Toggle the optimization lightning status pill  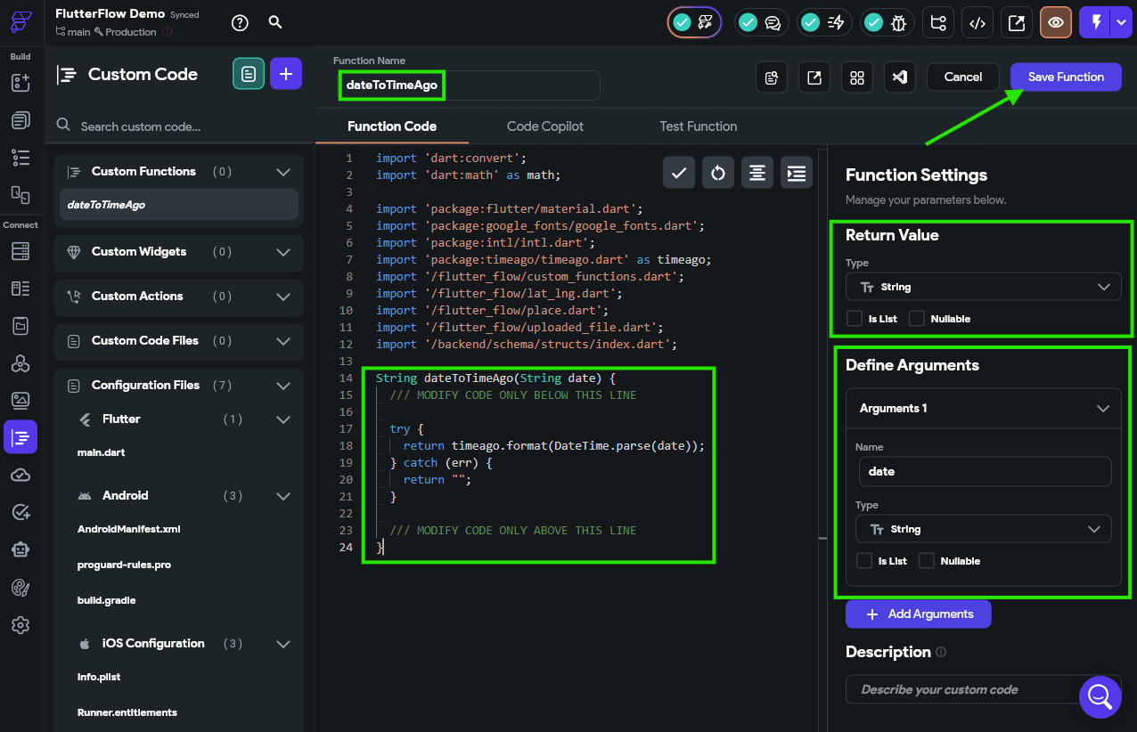824,23
